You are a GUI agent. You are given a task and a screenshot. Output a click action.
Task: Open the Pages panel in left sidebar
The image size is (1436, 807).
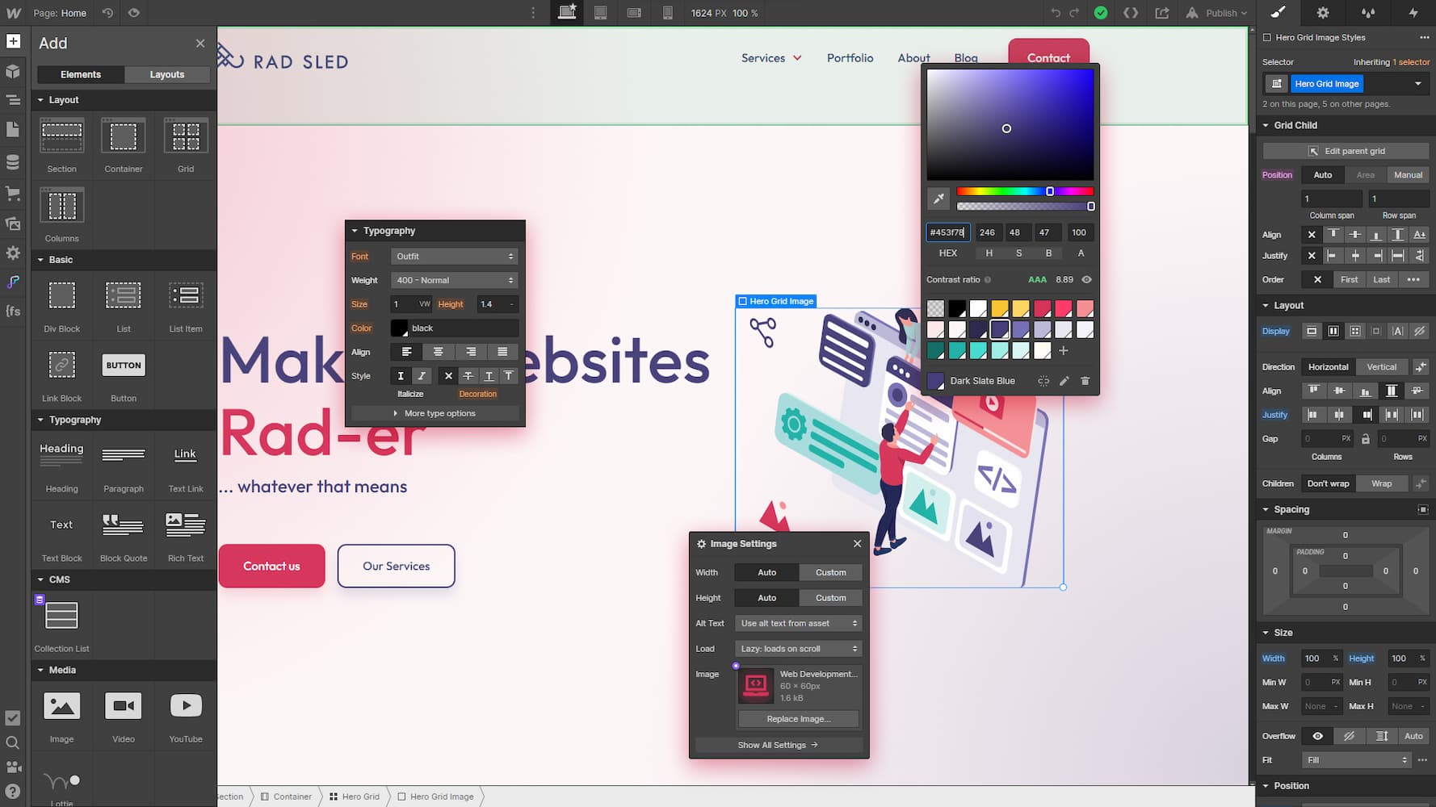pyautogui.click(x=13, y=128)
